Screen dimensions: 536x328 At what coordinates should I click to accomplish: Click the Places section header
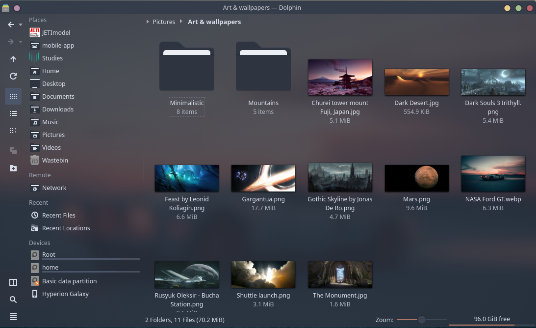click(38, 20)
